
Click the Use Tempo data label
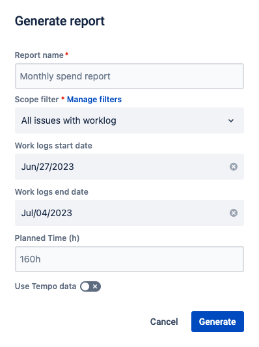point(46,286)
